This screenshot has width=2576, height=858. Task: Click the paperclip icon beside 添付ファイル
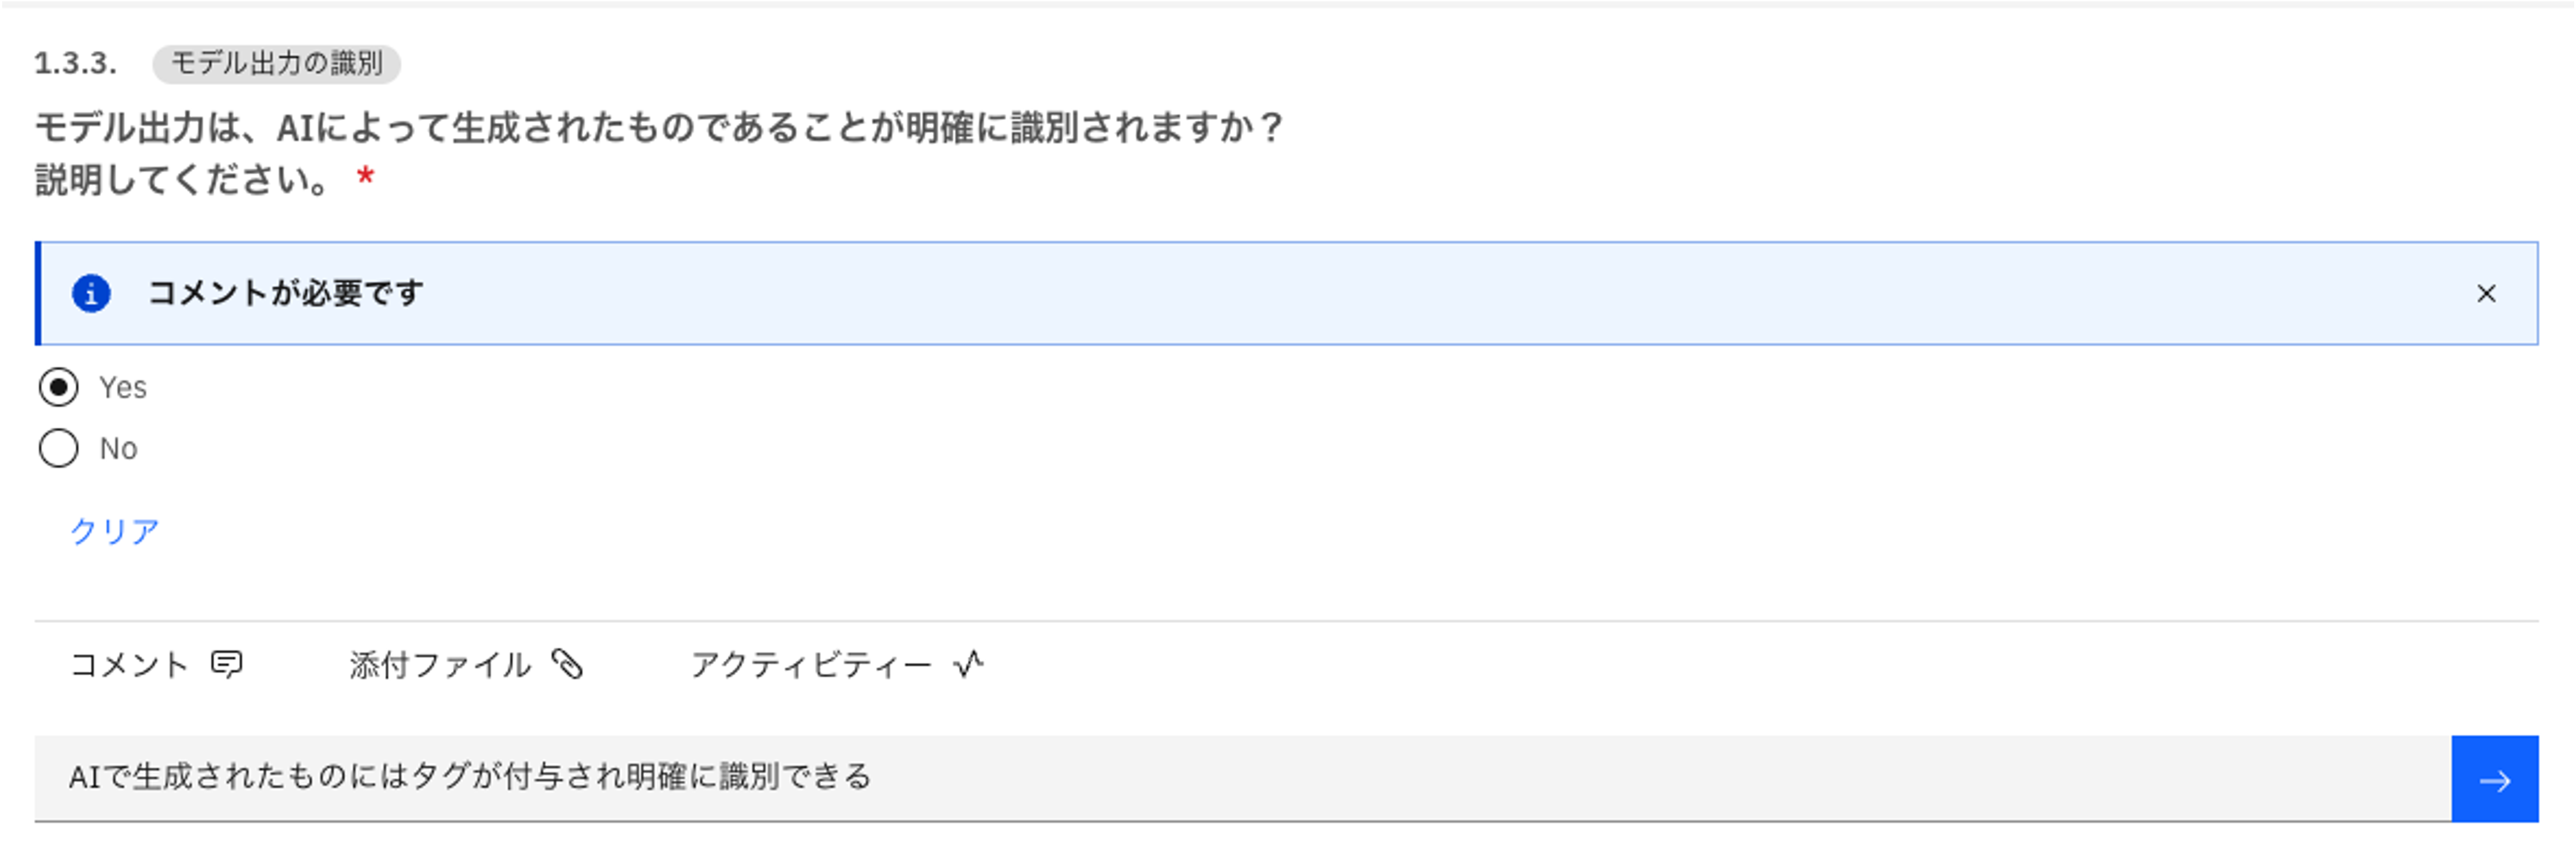[x=567, y=664]
